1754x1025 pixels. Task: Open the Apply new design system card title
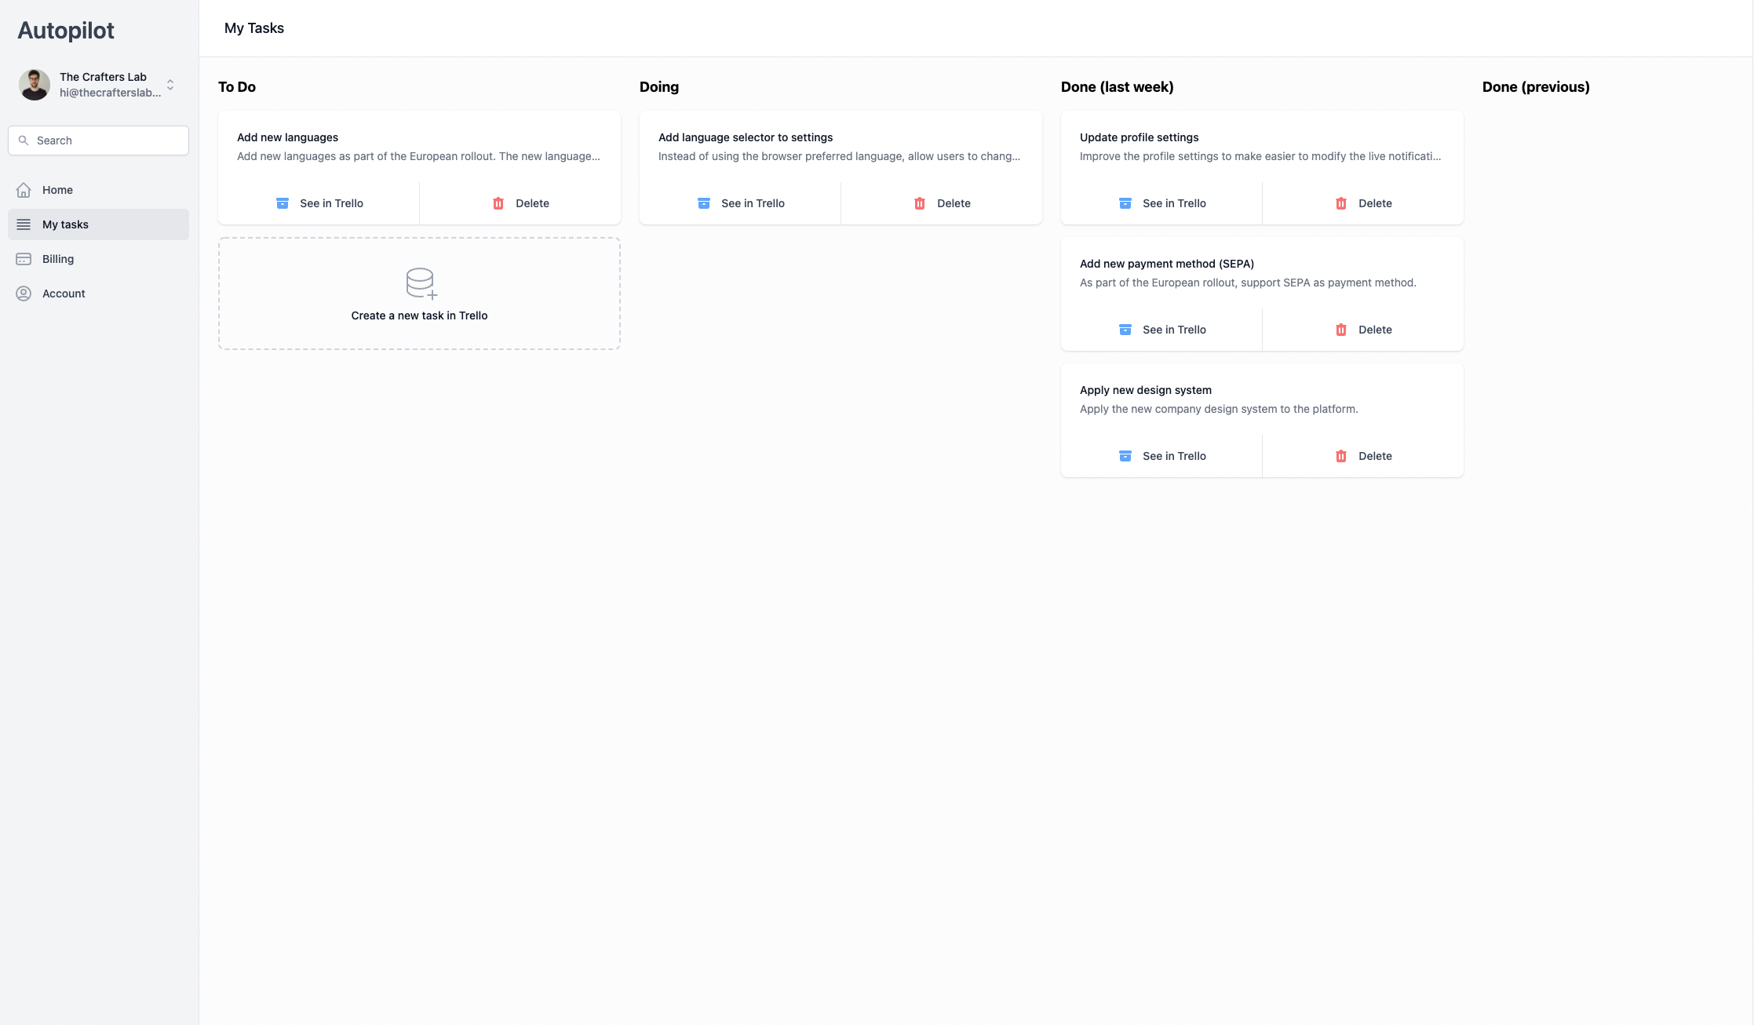[x=1145, y=390]
